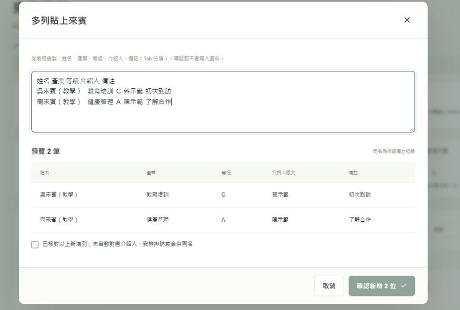Select grade cell A in 周來賓 row
This screenshot has height=310, width=460.
[223, 220]
